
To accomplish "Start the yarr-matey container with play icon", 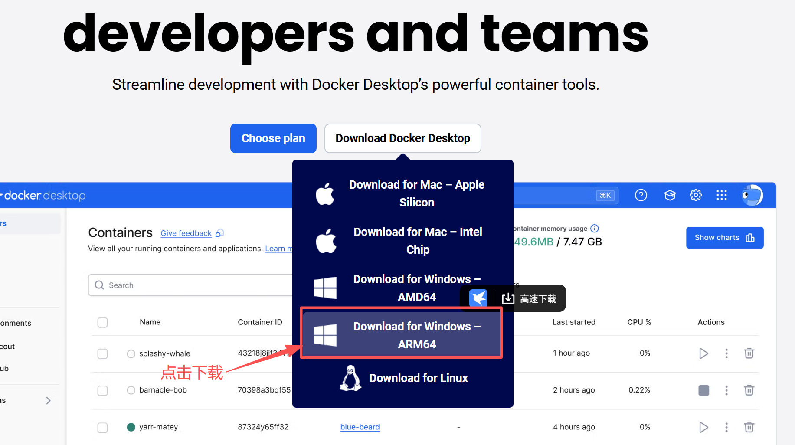I will (703, 427).
